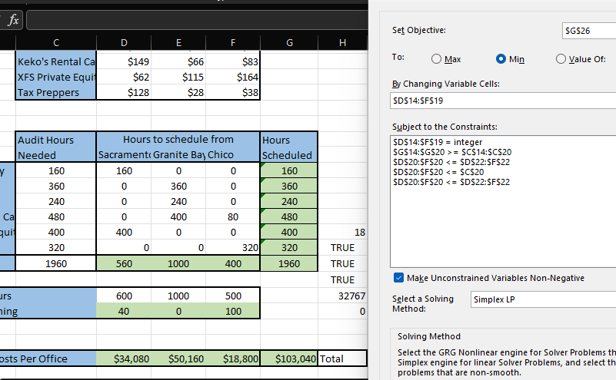The image size is (616, 380).
Task: Click the Granite Bay column label
Action: (178, 155)
